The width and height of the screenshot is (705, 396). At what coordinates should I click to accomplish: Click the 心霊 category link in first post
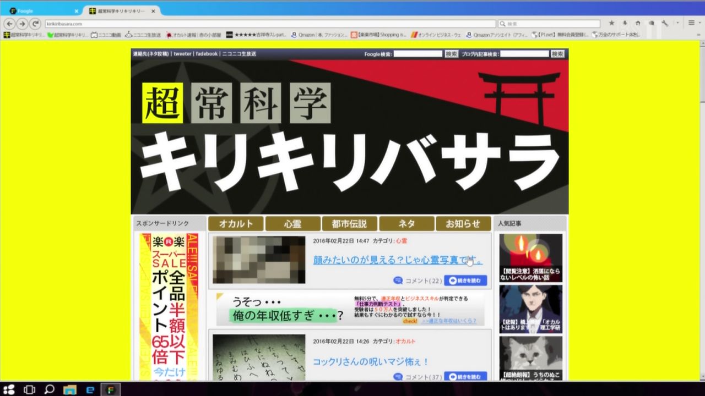pyautogui.click(x=402, y=241)
